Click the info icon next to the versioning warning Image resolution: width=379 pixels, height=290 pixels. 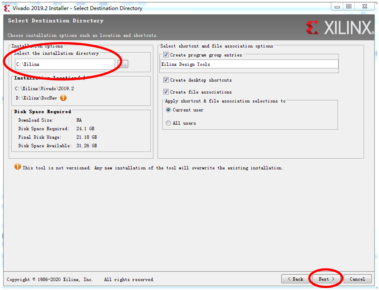pos(18,167)
